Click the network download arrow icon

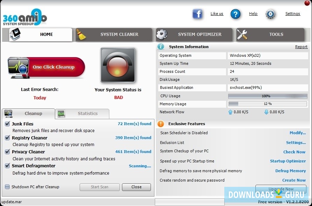266,112
